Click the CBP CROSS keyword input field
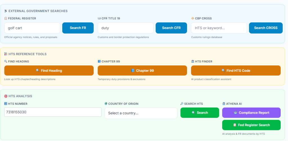This screenshot has width=288, height=141. (219, 28)
